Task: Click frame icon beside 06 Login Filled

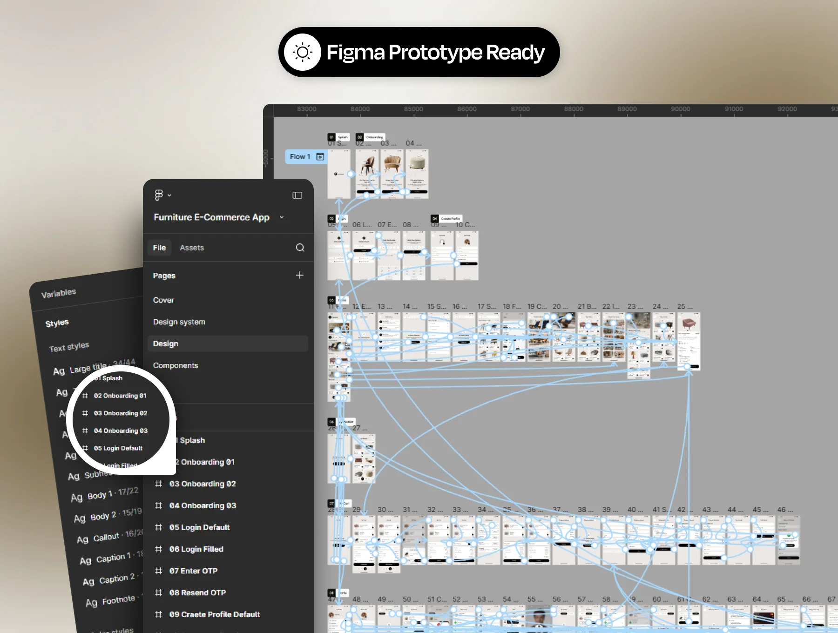Action: point(158,549)
